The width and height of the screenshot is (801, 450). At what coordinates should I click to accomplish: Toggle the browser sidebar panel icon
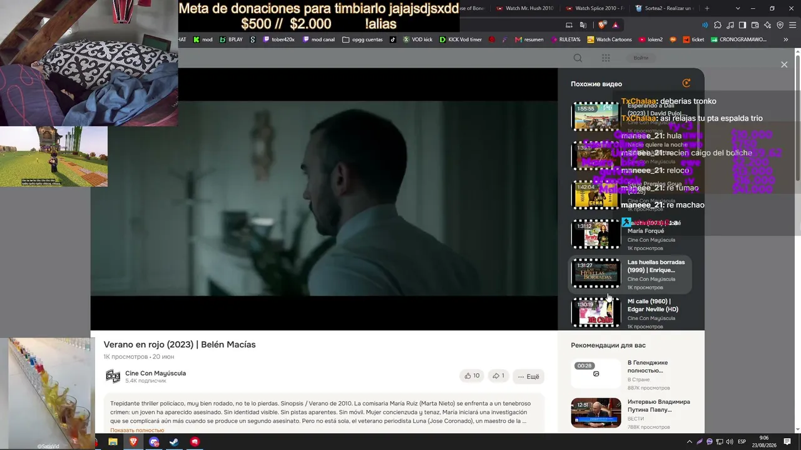coord(742,25)
